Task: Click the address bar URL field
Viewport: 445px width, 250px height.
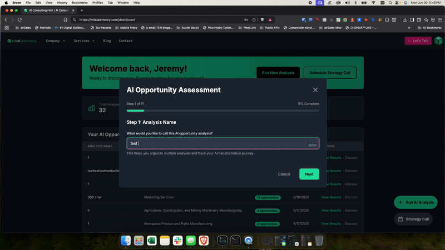Action: click(159, 19)
